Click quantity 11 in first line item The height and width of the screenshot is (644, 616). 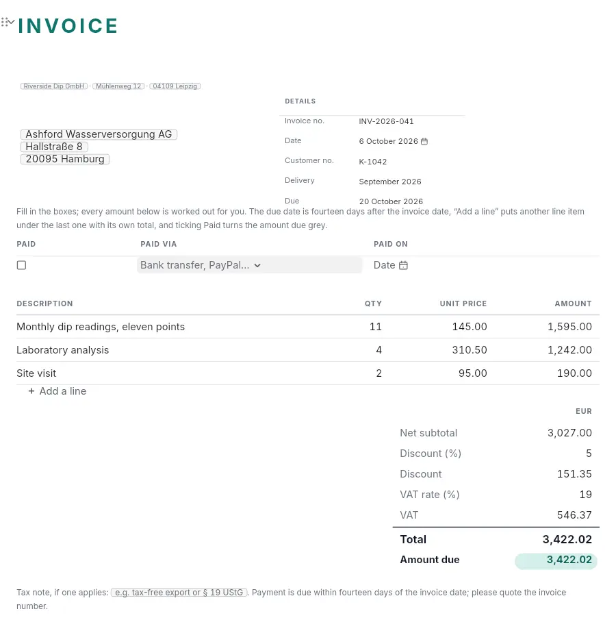click(376, 327)
